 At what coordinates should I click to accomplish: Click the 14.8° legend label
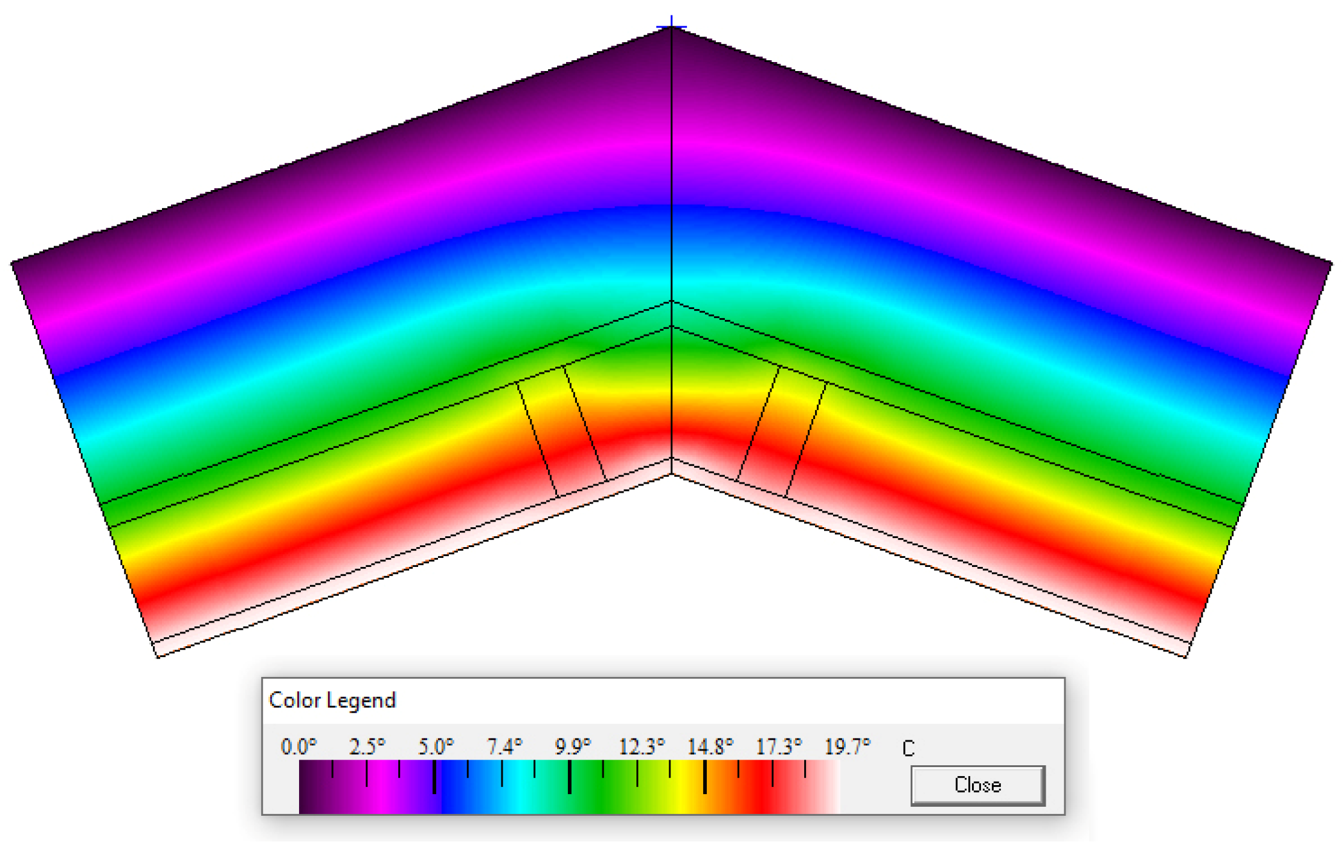(709, 747)
